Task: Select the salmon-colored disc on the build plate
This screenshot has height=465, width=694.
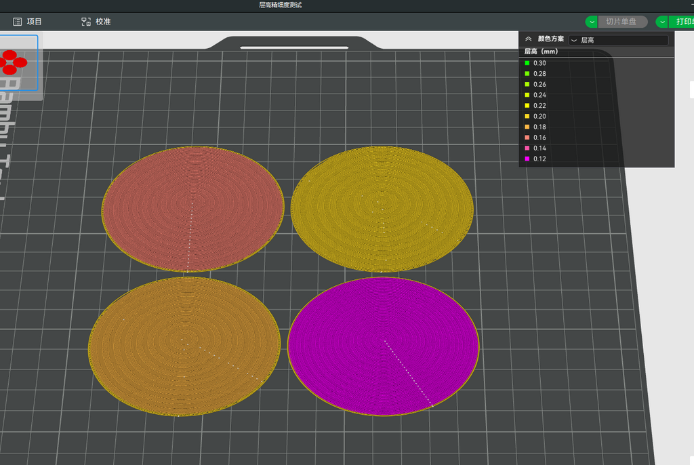Action: (192, 209)
